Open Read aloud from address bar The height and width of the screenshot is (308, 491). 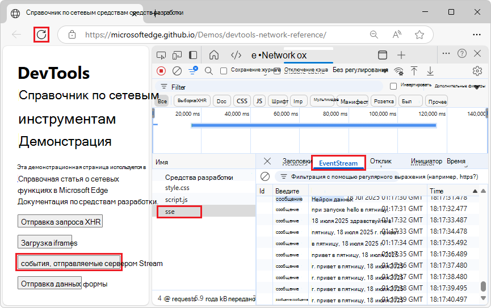click(397, 35)
